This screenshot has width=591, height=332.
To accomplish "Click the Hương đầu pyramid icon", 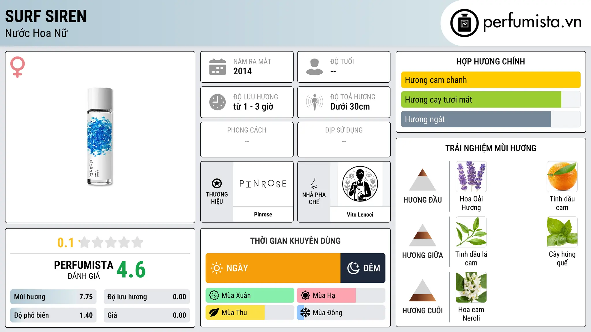I will (422, 179).
